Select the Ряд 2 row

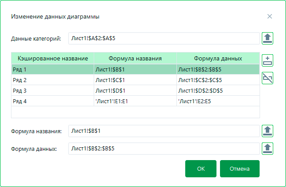click(52, 80)
